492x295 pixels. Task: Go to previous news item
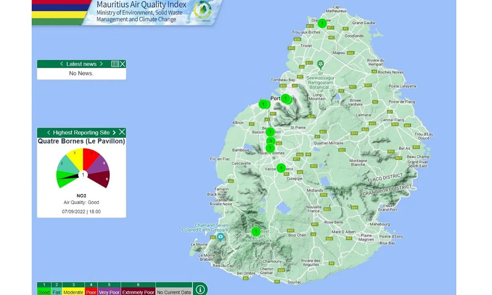click(61, 64)
